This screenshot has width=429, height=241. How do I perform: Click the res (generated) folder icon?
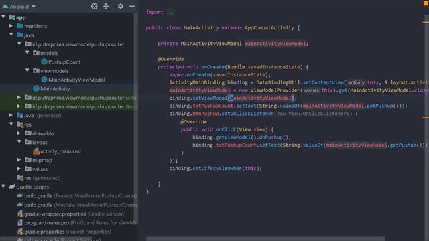click(20, 178)
